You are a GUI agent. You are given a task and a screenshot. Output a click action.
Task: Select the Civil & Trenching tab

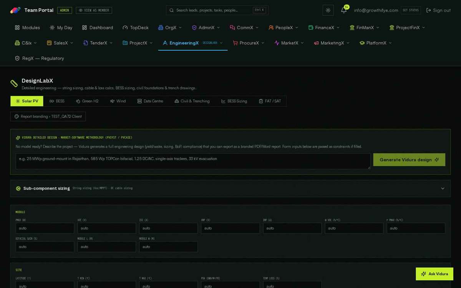click(192, 101)
